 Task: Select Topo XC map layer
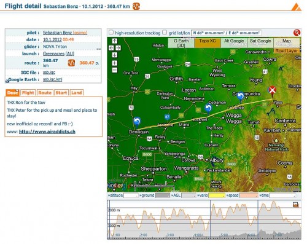pos(208,43)
